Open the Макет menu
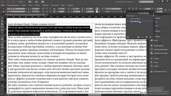The height and width of the screenshot is (96, 171). click(24, 5)
